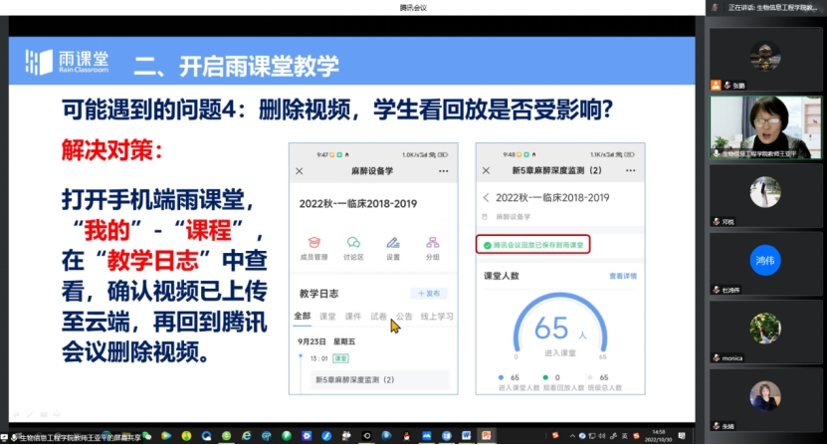Open the 设置 pencil settings icon
Screen dimensions: 827x445
click(x=393, y=243)
